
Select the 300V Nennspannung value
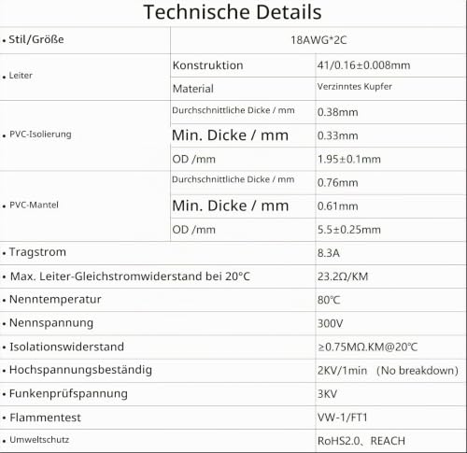[330, 323]
